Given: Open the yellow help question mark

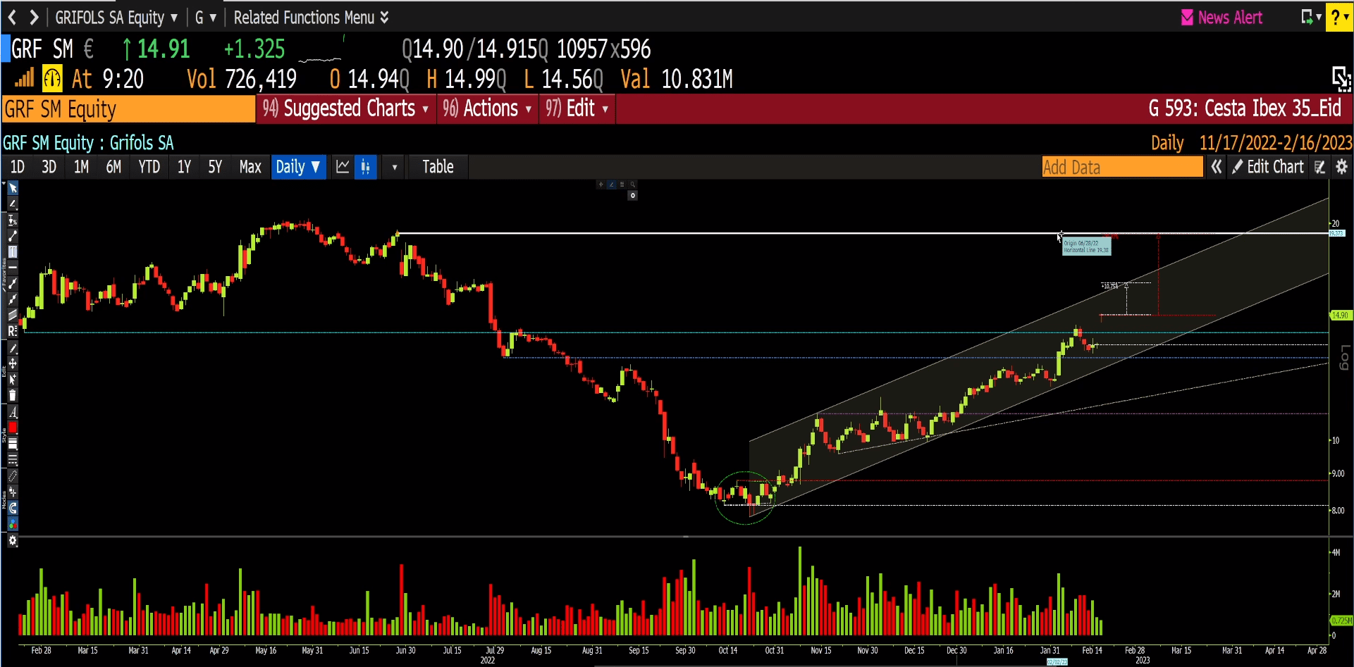Looking at the screenshot, I should (x=1338, y=17).
